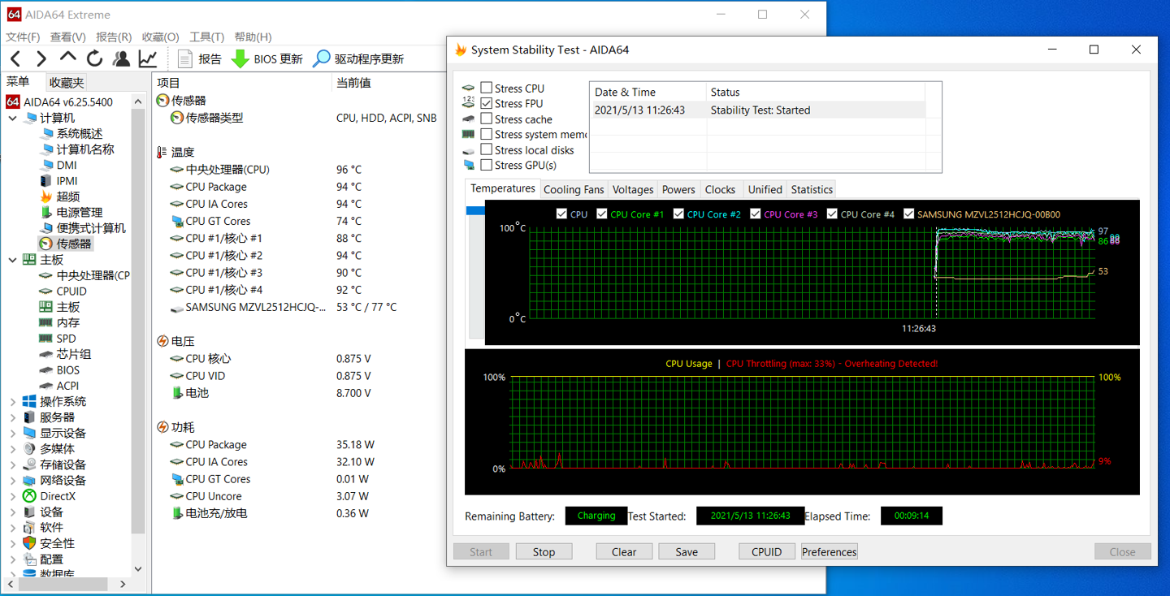The width and height of the screenshot is (1170, 596).
Task: Uncheck the Stress FPU checkbox
Action: coord(486,103)
